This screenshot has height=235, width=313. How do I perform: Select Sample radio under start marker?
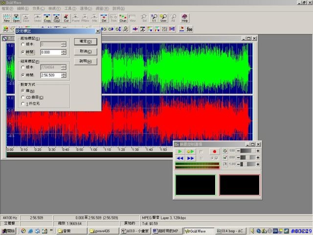coord(23,44)
